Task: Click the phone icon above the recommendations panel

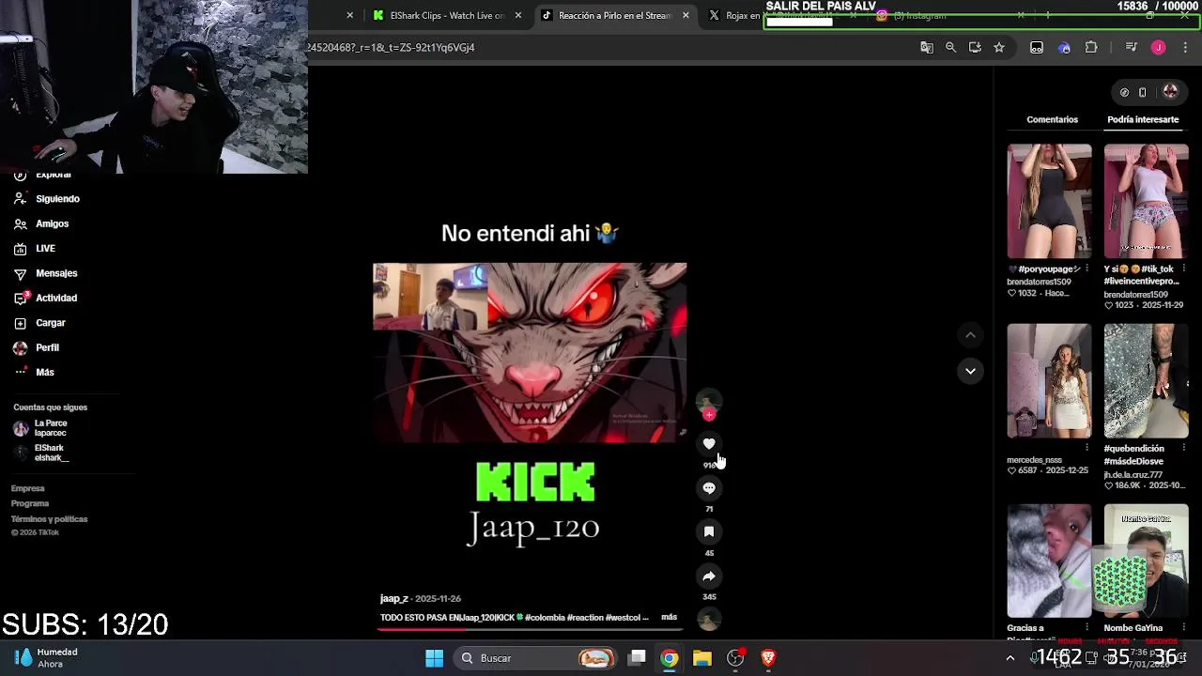Action: coord(1142,92)
